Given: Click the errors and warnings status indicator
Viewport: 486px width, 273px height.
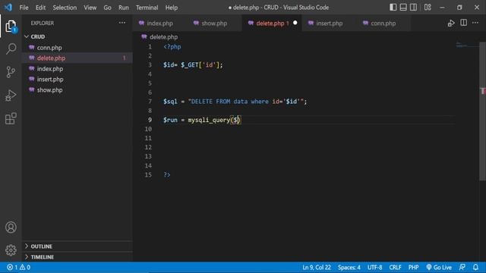Looking at the screenshot, I should 18,268.
